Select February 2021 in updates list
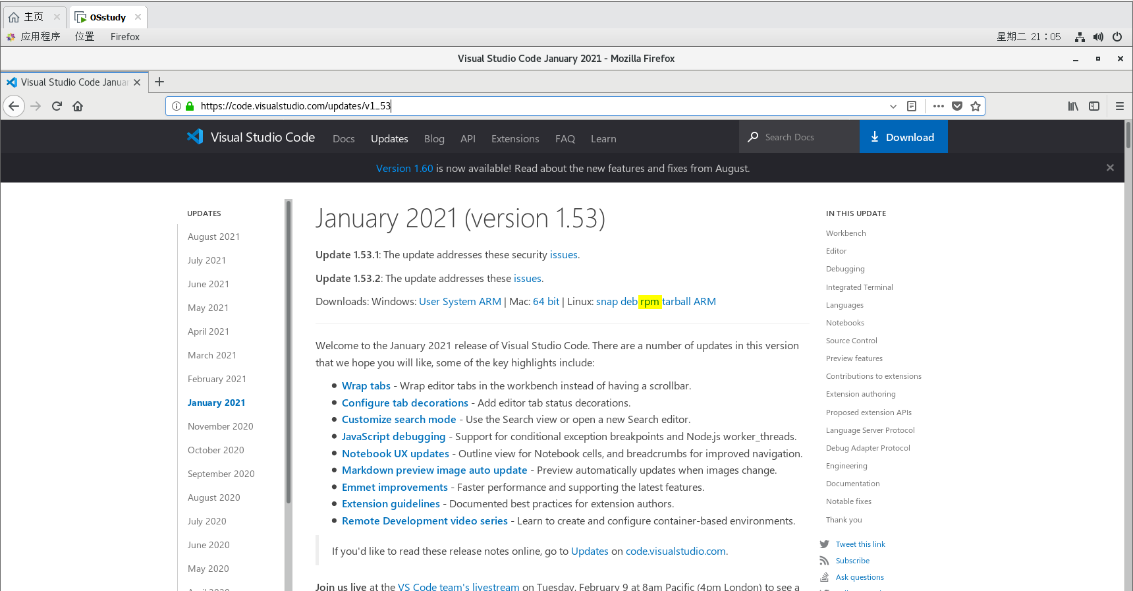 click(x=217, y=379)
